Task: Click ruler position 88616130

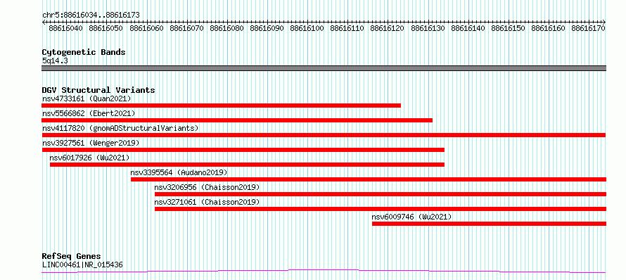Action: (428, 28)
